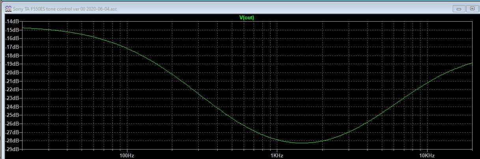Image resolution: width=480 pixels, height=159 pixels.
Task: Click the V(out) trace label
Action: tap(247, 17)
